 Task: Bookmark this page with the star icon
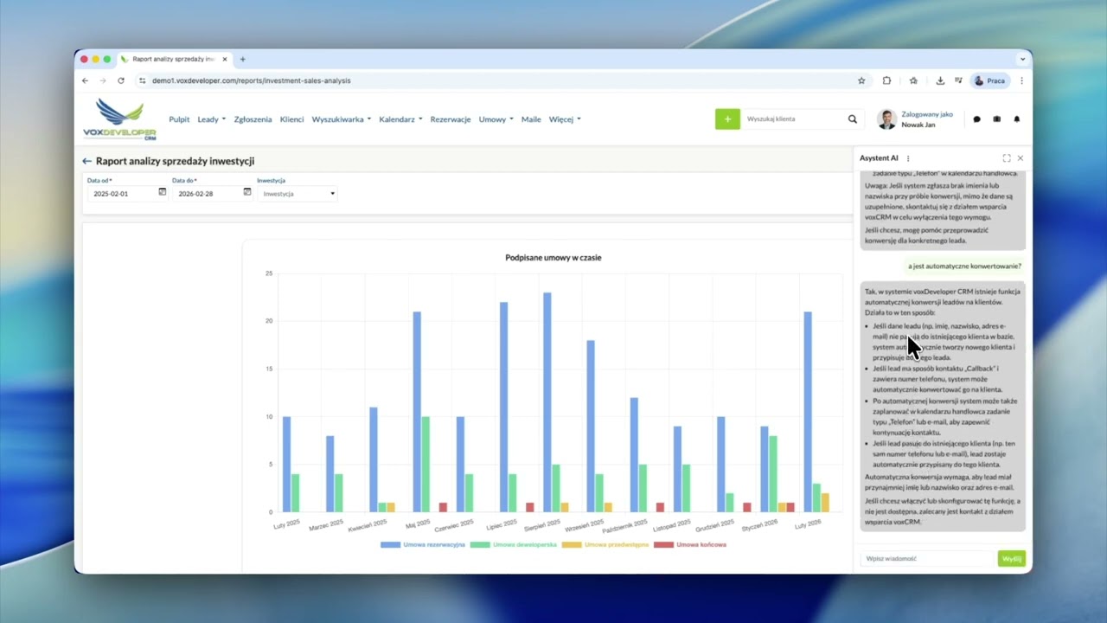point(861,80)
